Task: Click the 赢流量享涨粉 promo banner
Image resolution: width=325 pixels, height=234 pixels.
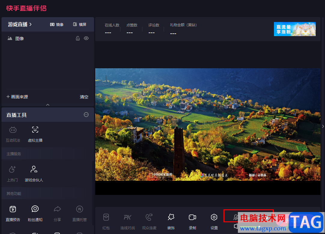Action: 295,29
